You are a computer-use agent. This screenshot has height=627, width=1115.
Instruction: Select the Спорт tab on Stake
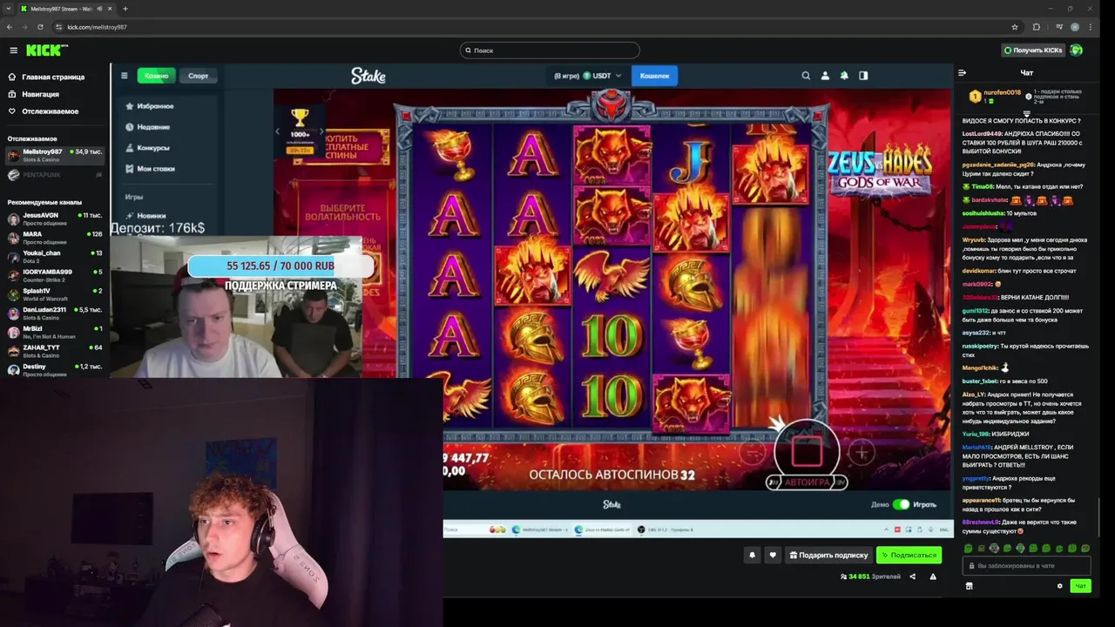[x=199, y=76]
